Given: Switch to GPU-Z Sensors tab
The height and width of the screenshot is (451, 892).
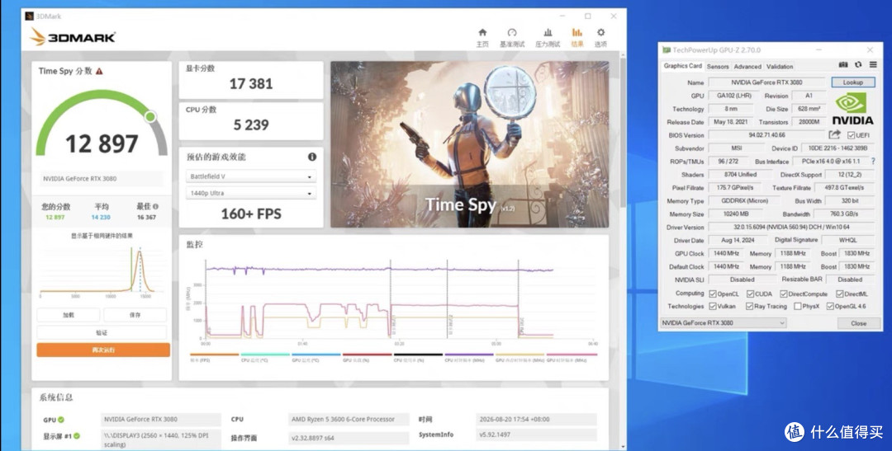Looking at the screenshot, I should click(718, 67).
